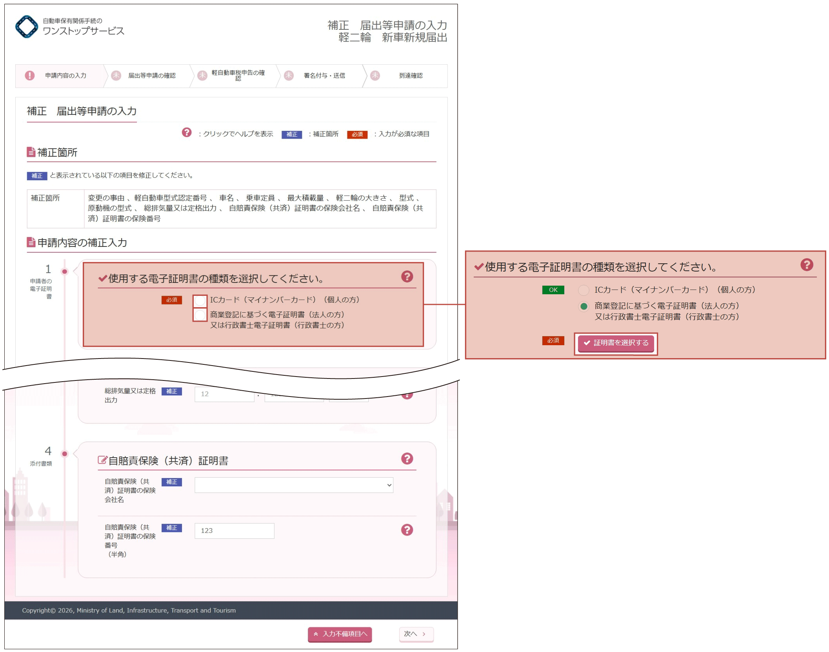Click the 次へ button
This screenshot has height=652, width=829.
[x=416, y=634]
